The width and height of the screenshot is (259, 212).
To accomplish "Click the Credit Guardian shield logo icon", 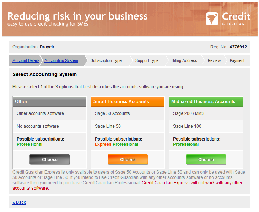I will (x=212, y=19).
